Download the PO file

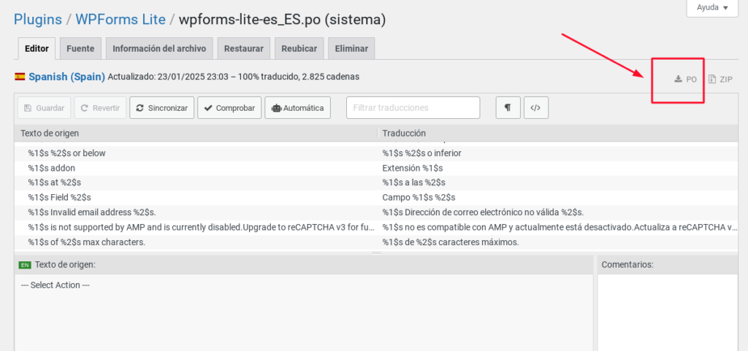click(x=685, y=80)
